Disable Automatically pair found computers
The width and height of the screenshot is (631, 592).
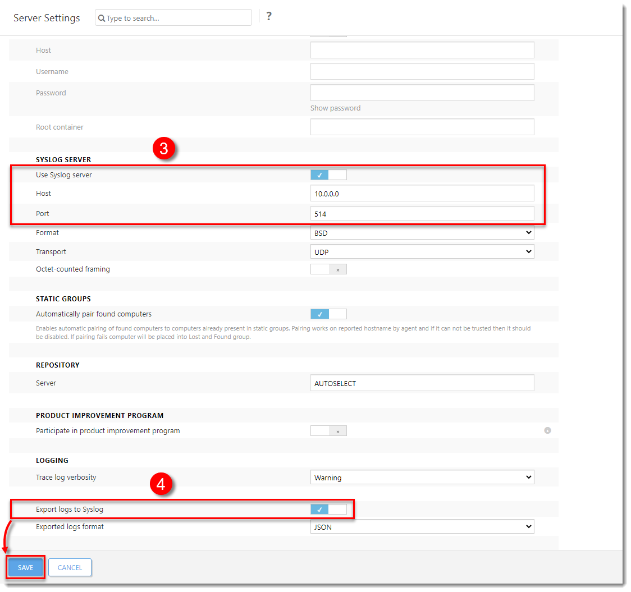pos(328,314)
